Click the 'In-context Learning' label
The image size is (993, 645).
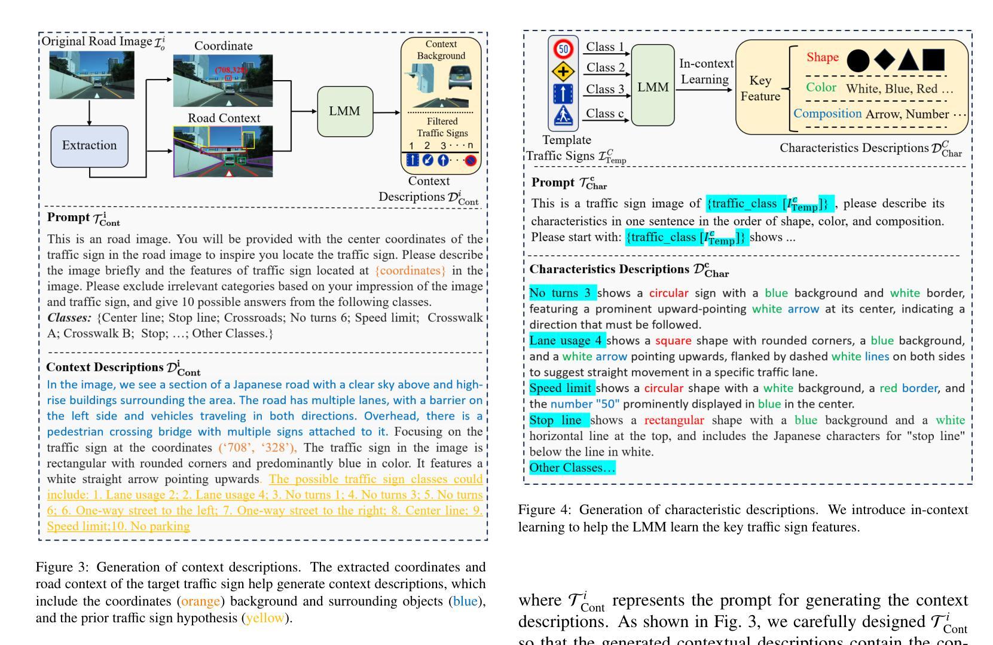click(706, 71)
